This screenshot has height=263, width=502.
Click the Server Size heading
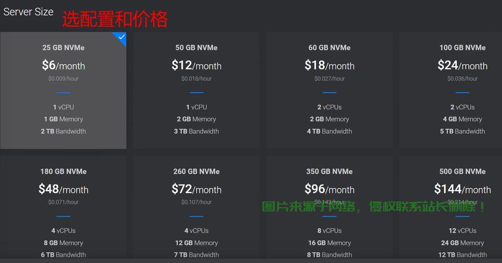tap(28, 12)
